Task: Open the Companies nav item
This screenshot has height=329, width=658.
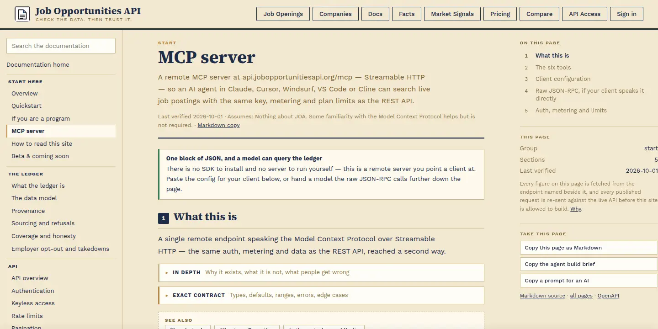Action: pyautogui.click(x=335, y=14)
